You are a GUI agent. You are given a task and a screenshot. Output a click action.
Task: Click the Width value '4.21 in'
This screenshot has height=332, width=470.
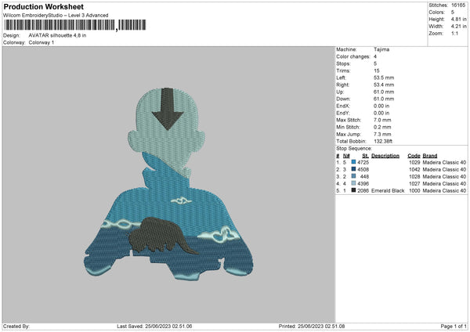click(x=458, y=27)
